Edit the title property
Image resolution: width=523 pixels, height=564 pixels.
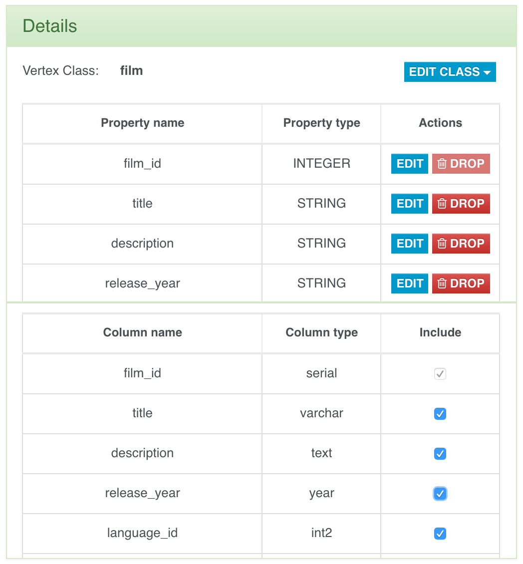coord(409,204)
